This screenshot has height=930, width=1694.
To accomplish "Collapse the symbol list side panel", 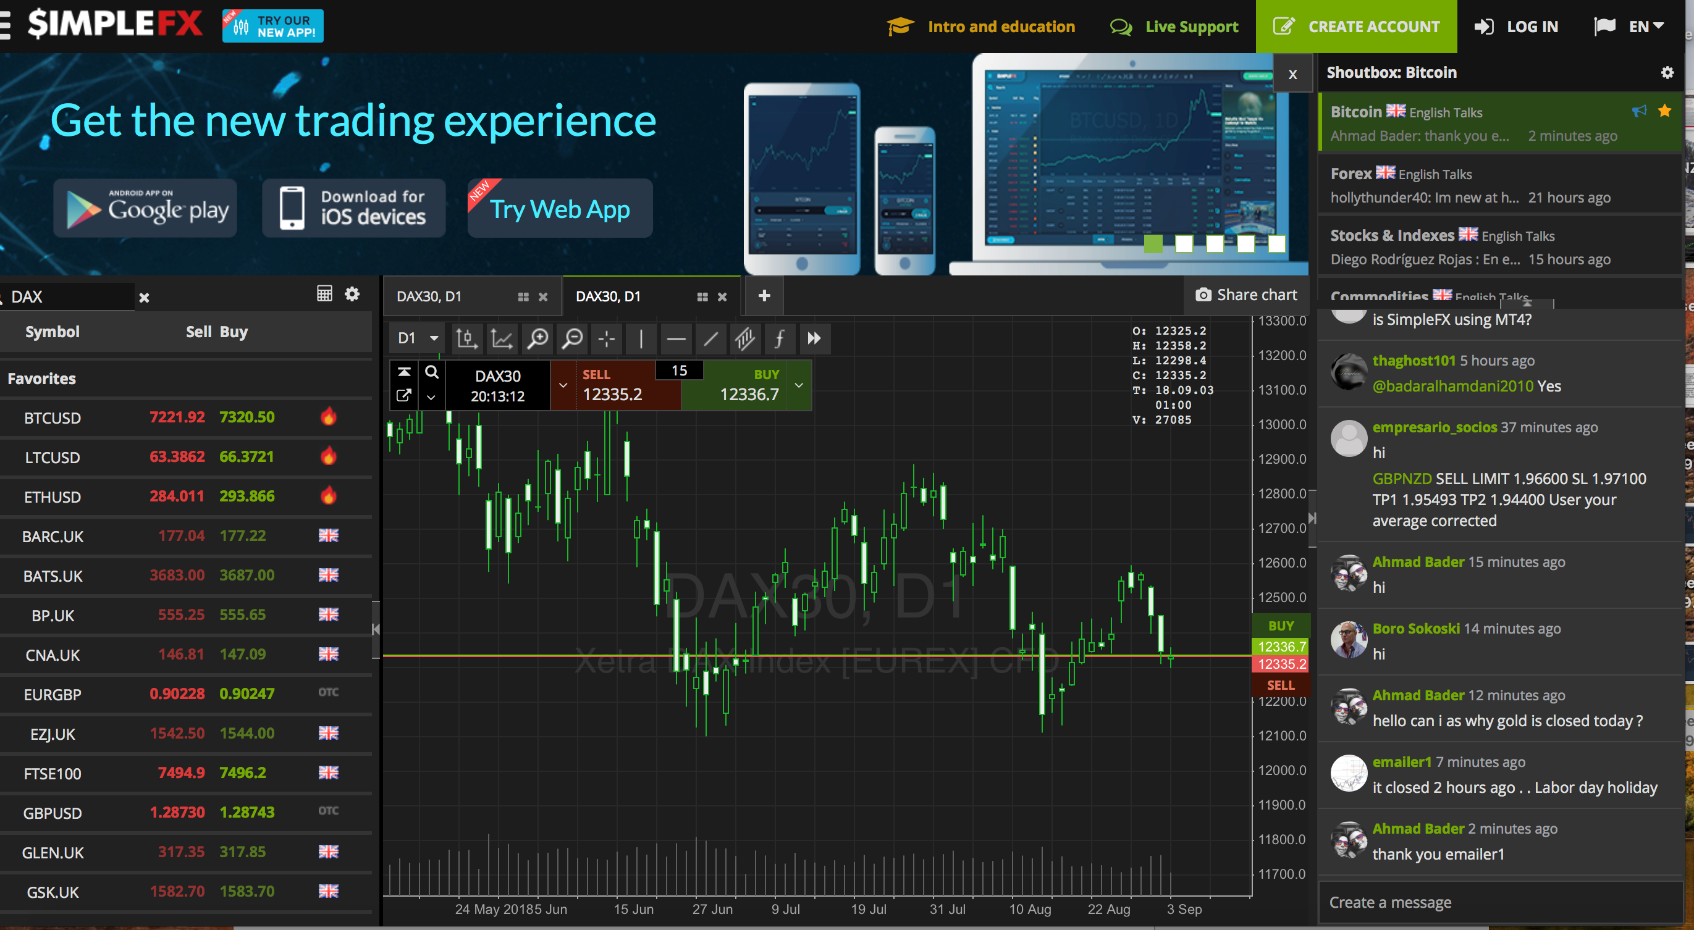I will pyautogui.click(x=376, y=629).
